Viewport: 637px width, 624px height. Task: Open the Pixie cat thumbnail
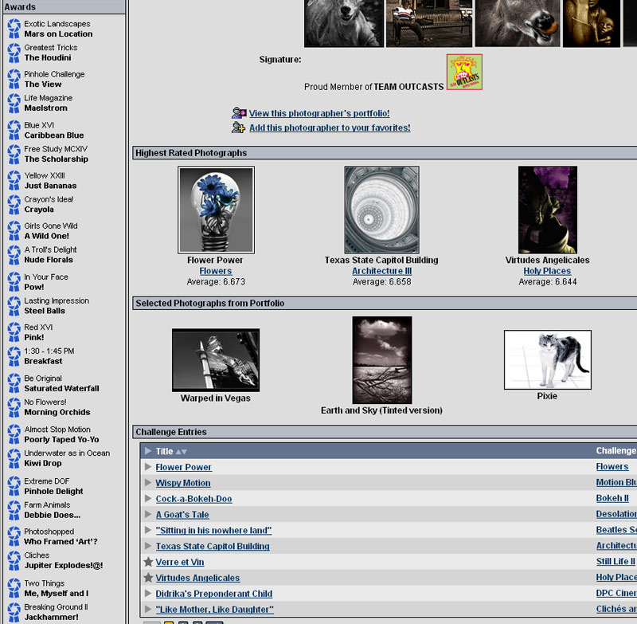point(548,359)
